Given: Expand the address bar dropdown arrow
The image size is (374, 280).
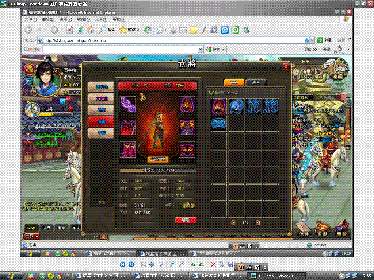Looking at the screenshot, I should point(312,40).
